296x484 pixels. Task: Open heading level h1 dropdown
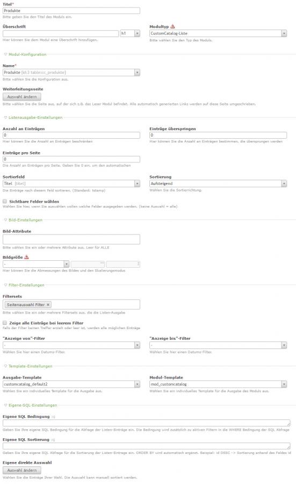pos(130,33)
